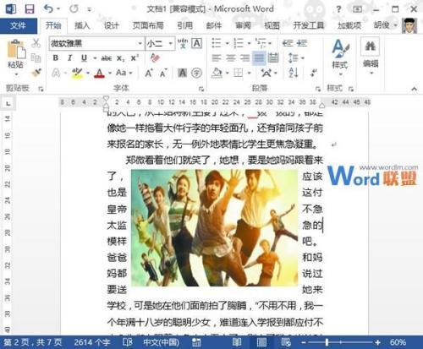The height and width of the screenshot is (349, 423).
Task: Open the font size dropdown 小二
Action: tap(160, 43)
